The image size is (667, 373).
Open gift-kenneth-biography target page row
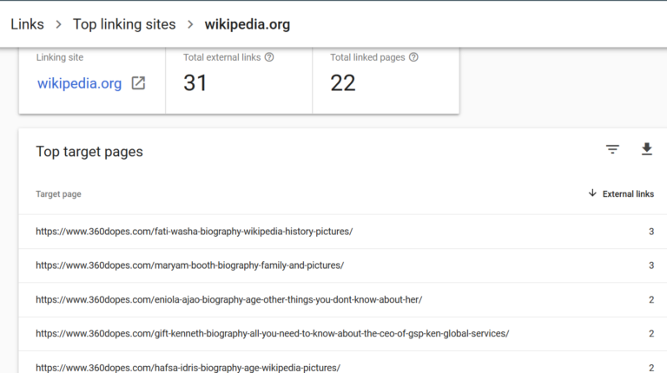point(343,333)
